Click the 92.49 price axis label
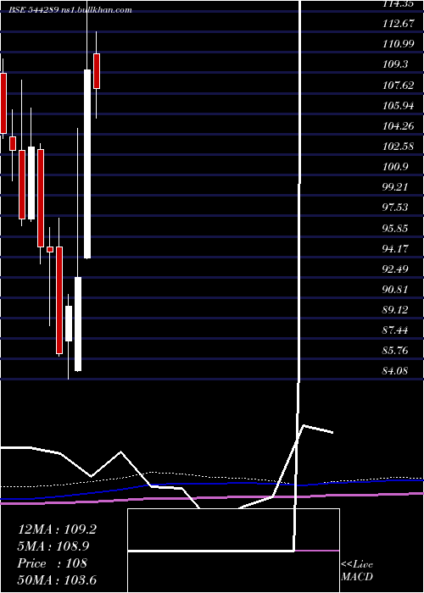 tap(395, 269)
